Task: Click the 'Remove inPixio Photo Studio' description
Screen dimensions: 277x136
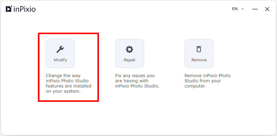Action: [208, 81]
